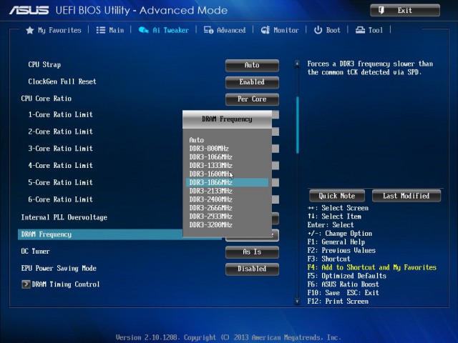Click F5 Optimized Defaults hint
Viewport: 458px width, 343px height.
tap(346, 276)
